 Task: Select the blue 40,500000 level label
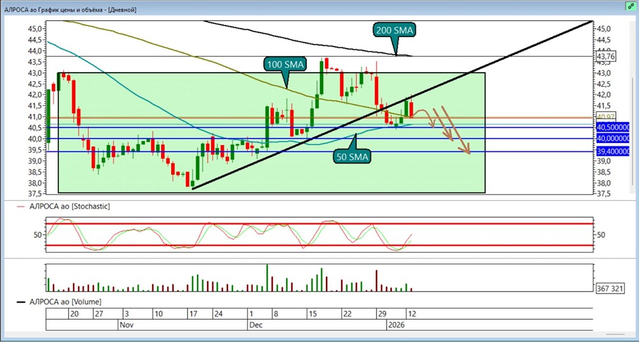[x=613, y=128]
